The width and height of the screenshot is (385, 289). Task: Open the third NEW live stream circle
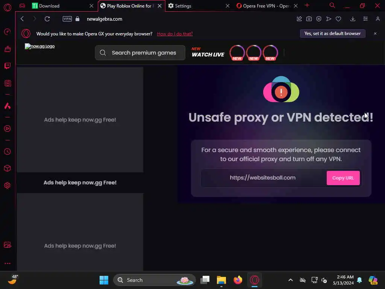click(270, 53)
